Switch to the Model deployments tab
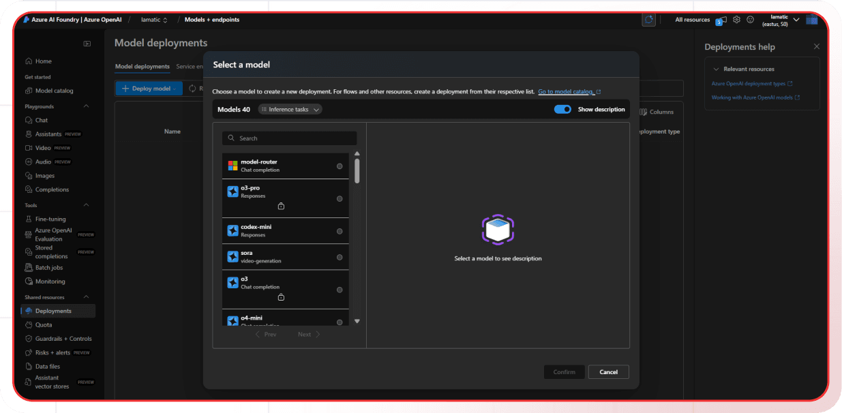The image size is (842, 413). tap(143, 67)
